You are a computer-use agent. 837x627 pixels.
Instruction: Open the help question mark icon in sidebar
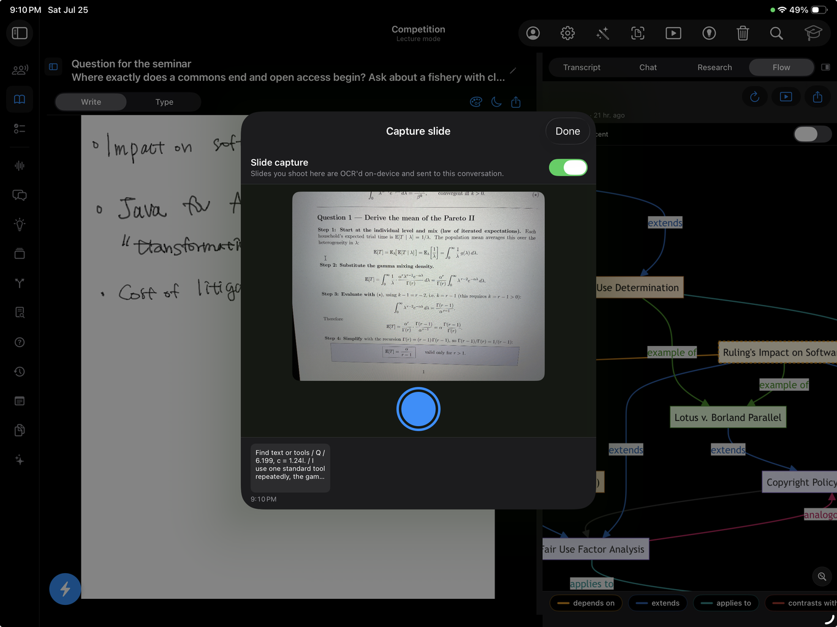(20, 342)
